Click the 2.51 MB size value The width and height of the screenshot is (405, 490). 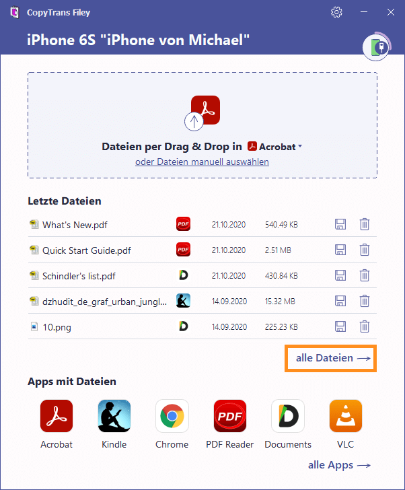coord(278,250)
